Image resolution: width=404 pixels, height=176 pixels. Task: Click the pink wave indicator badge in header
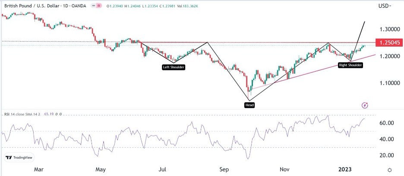(x=99, y=6)
